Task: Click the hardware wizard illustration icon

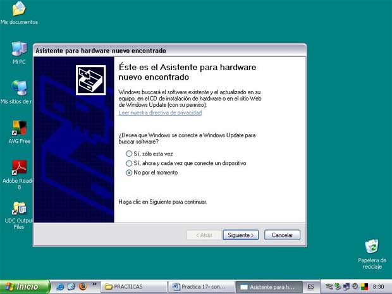Action: [91, 80]
